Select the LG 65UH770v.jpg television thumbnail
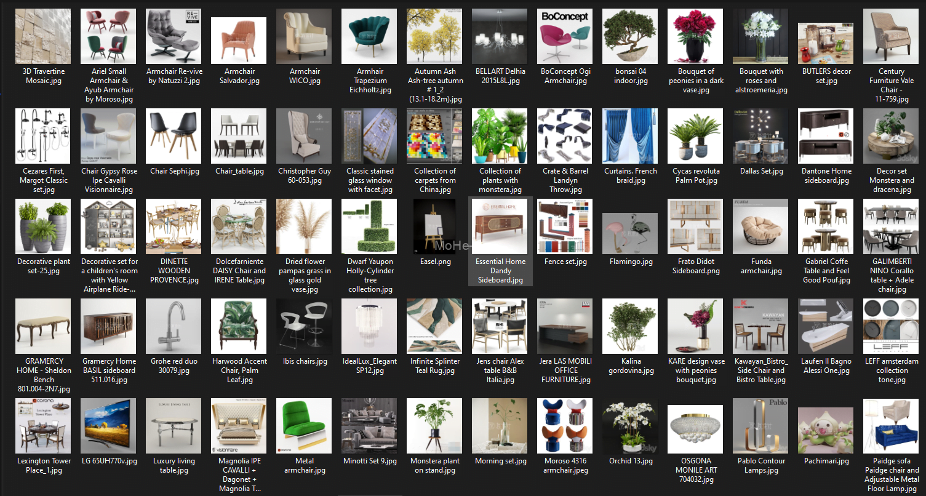The width and height of the screenshot is (926, 496). click(x=108, y=426)
